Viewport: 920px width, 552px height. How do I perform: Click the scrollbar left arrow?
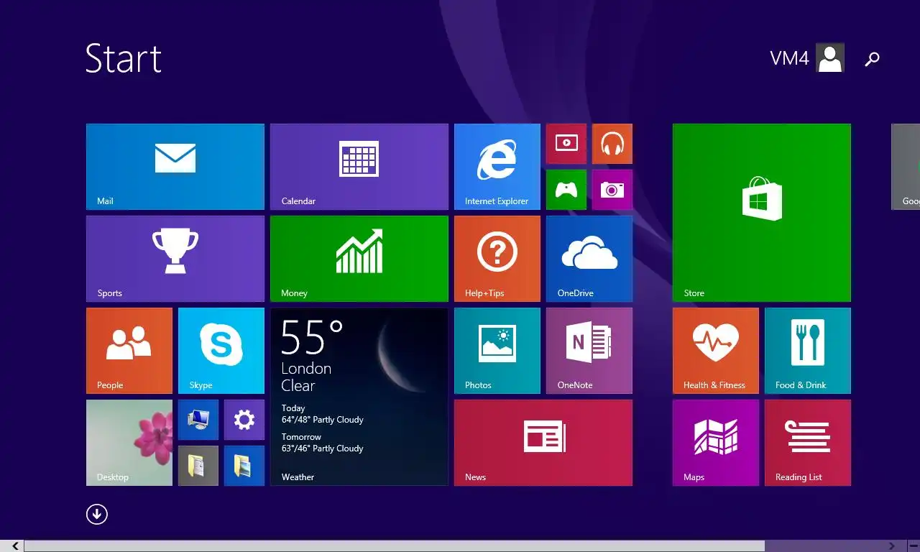click(15, 546)
